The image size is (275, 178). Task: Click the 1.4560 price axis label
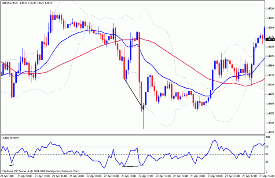270,66
